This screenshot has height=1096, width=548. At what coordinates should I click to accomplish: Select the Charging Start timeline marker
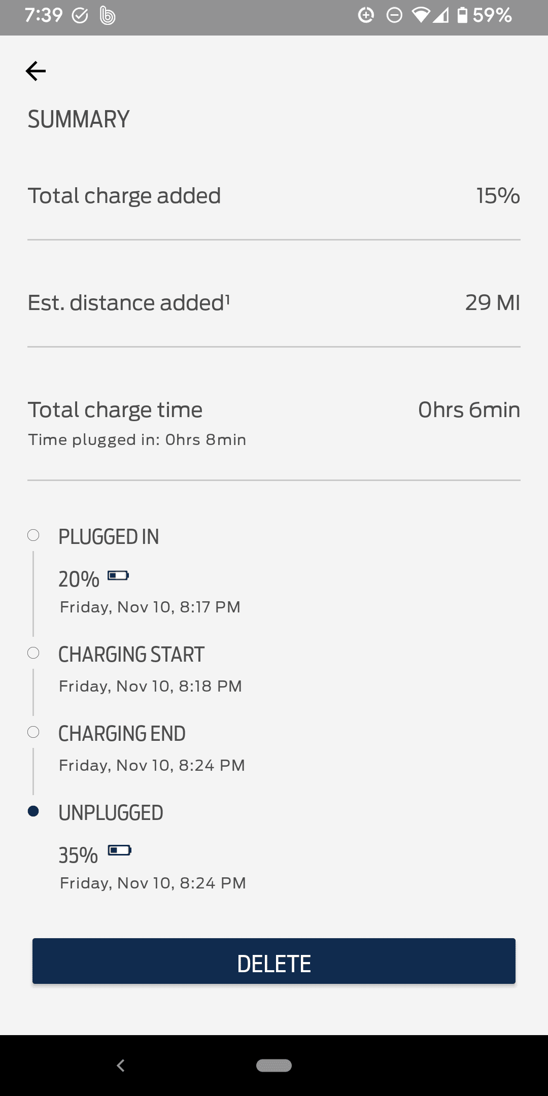[x=33, y=653]
